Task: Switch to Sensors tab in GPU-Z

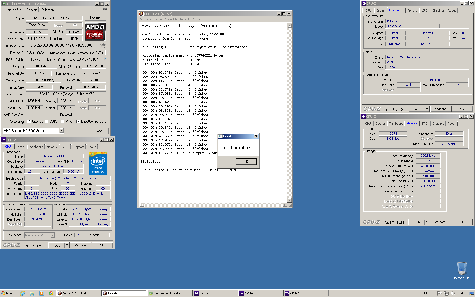Action: [32, 10]
